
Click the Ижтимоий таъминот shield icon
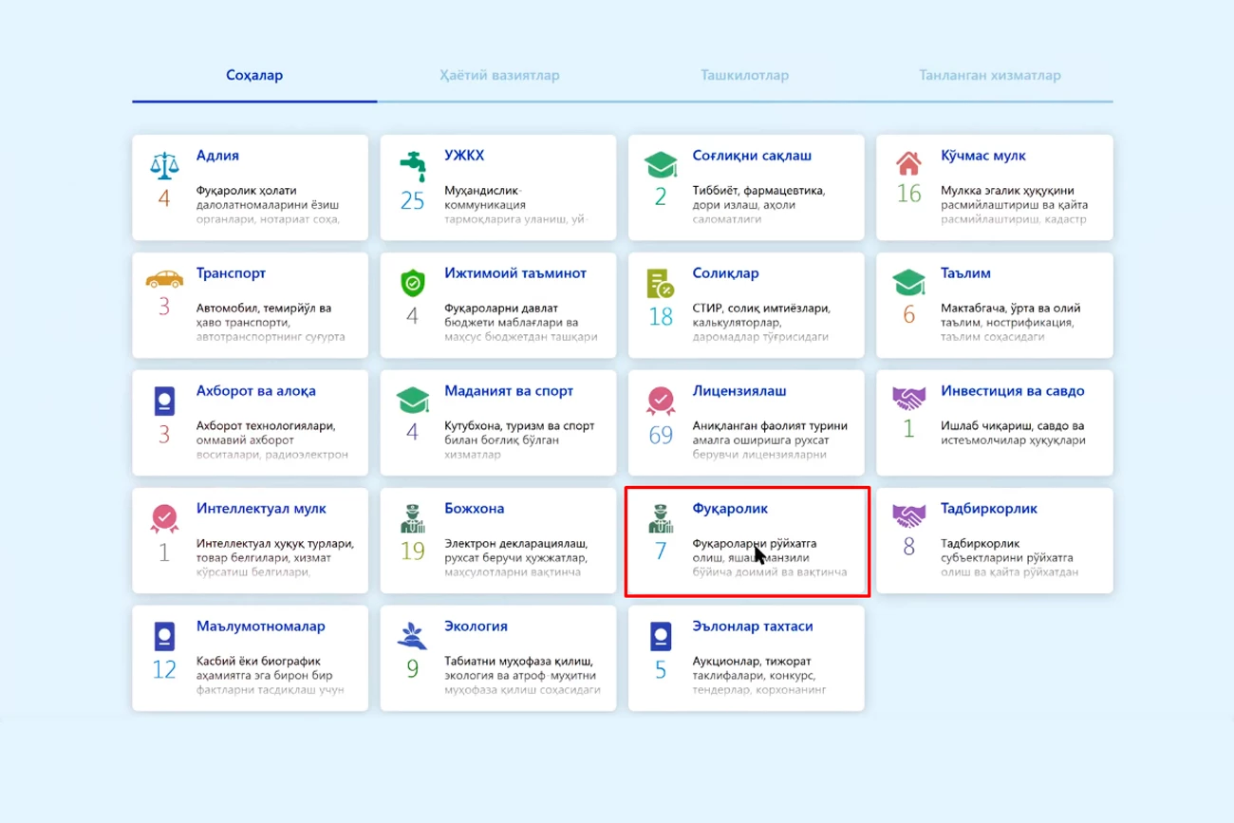(x=413, y=282)
